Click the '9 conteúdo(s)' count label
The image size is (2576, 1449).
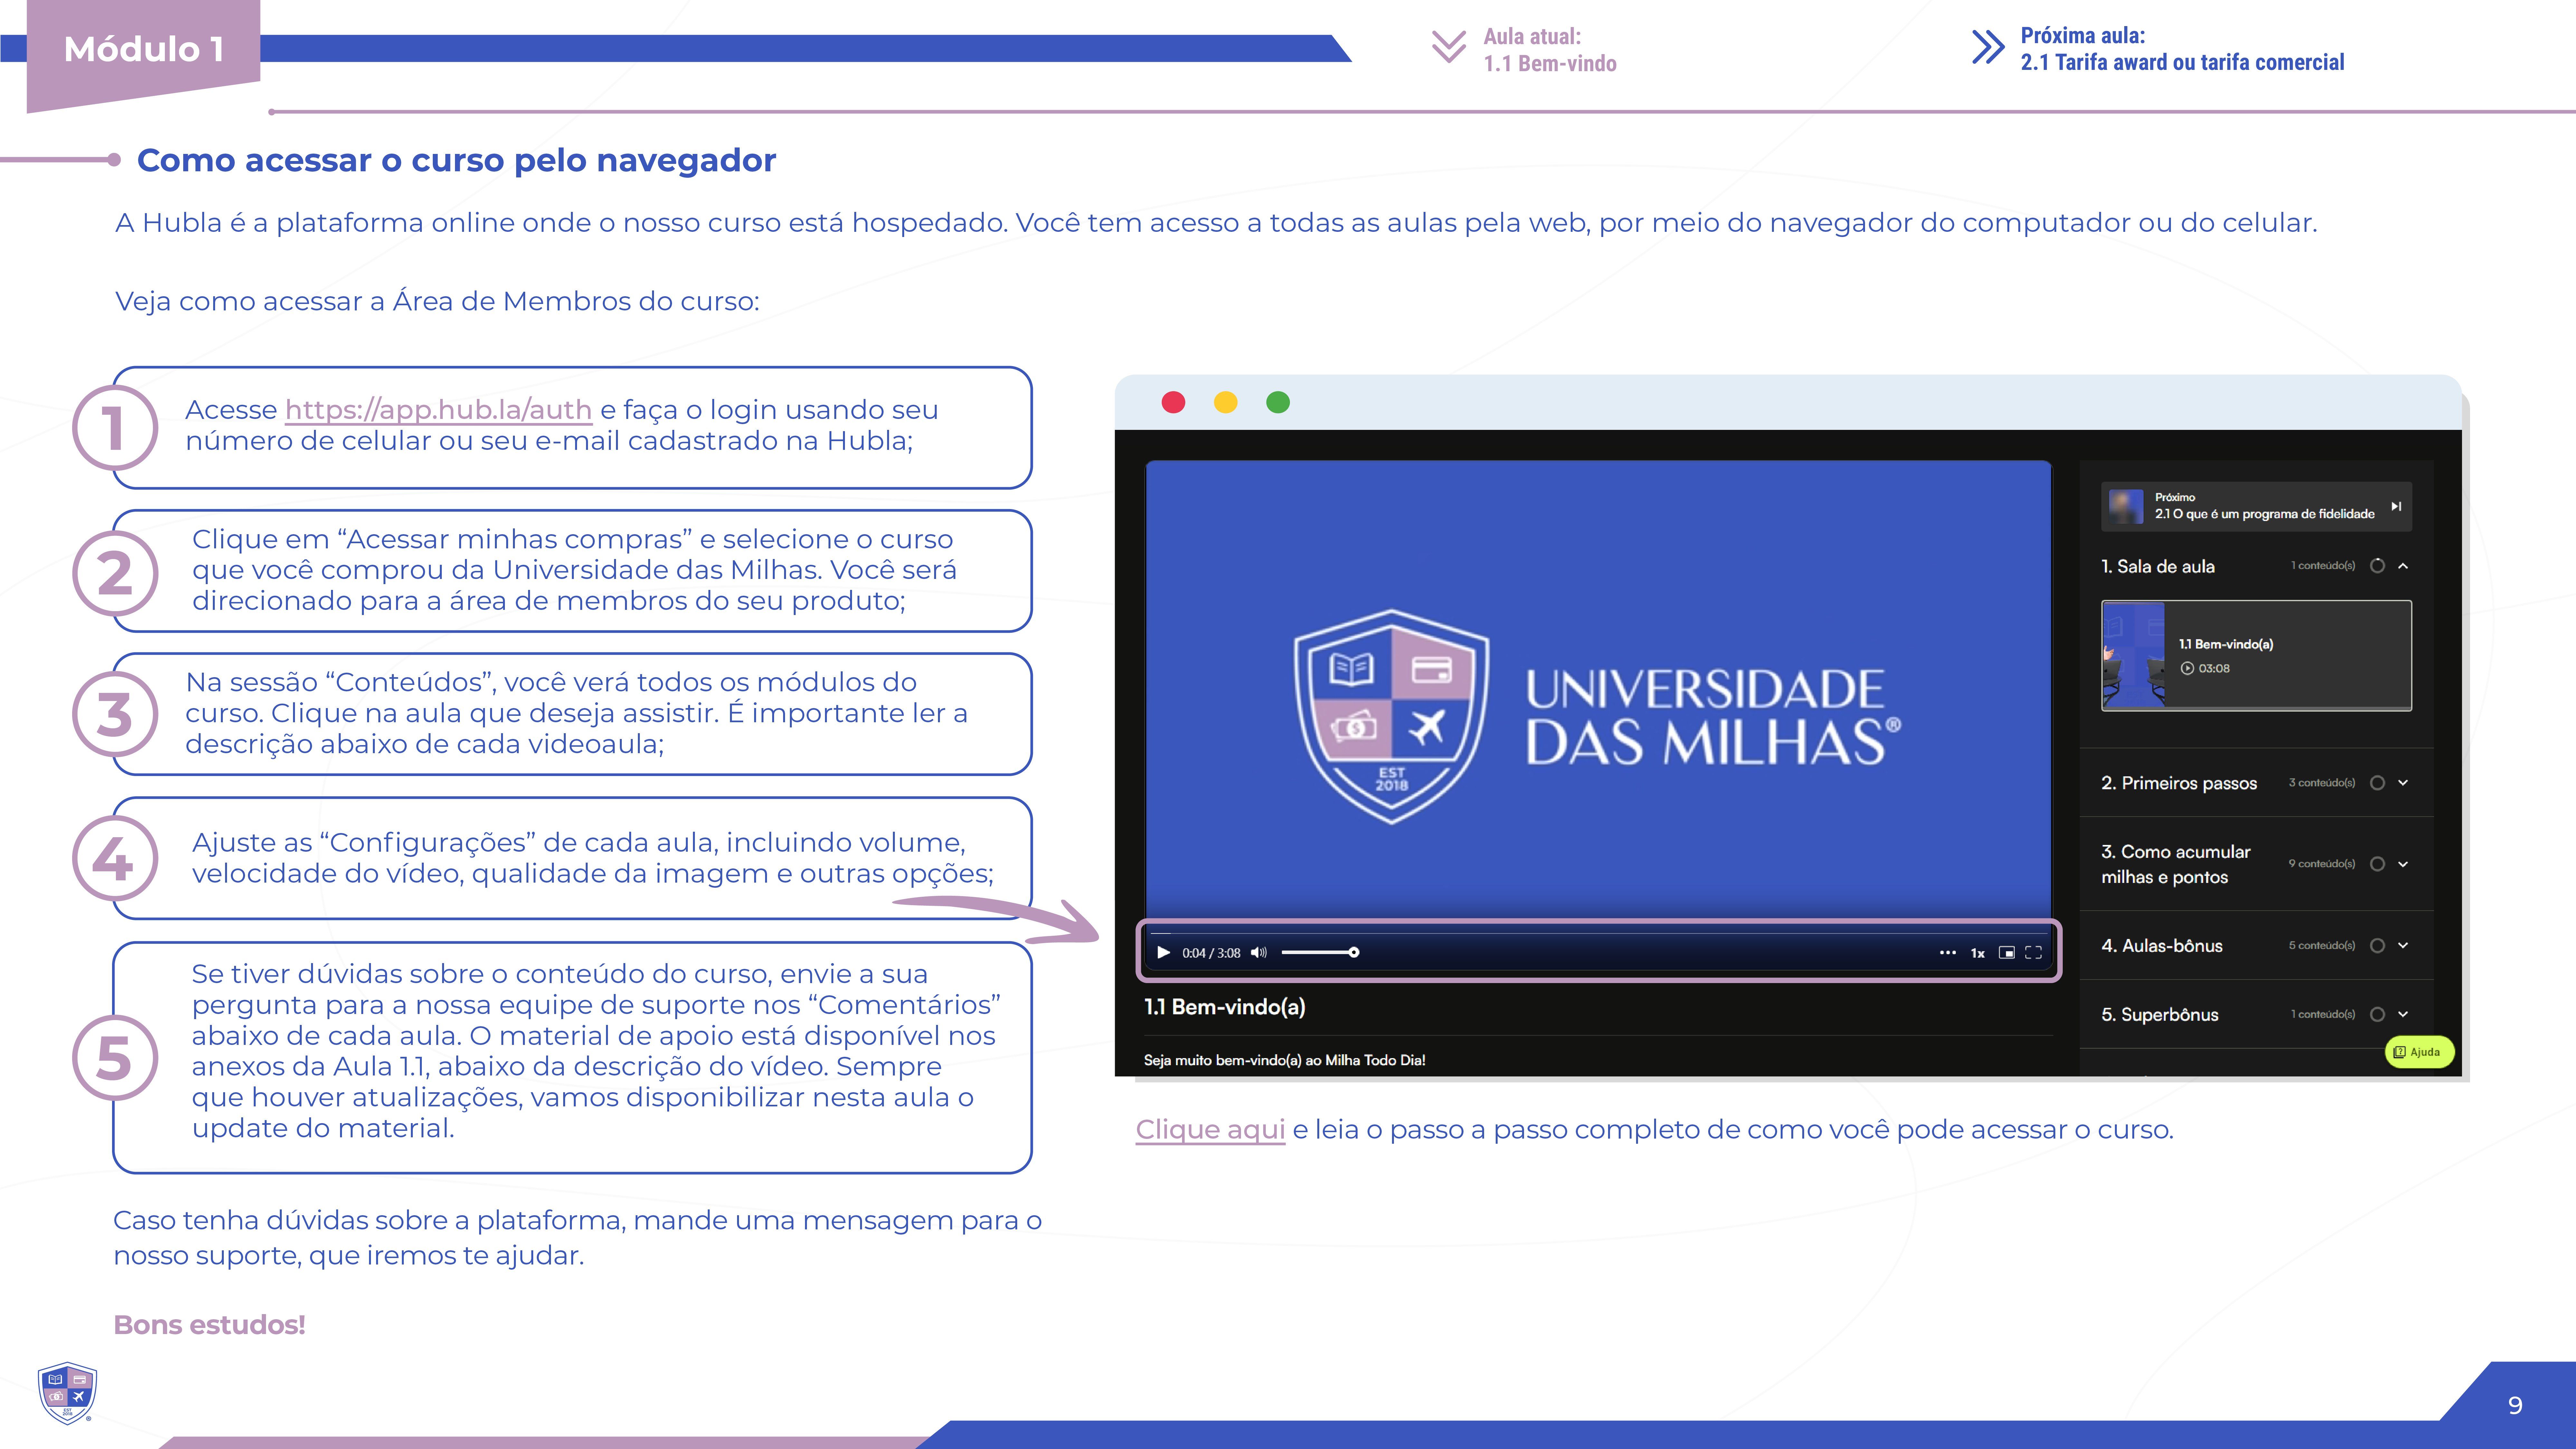coord(2322,864)
